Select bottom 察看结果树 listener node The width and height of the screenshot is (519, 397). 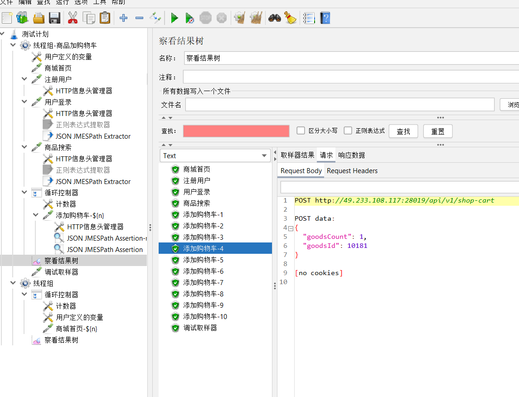coord(61,340)
